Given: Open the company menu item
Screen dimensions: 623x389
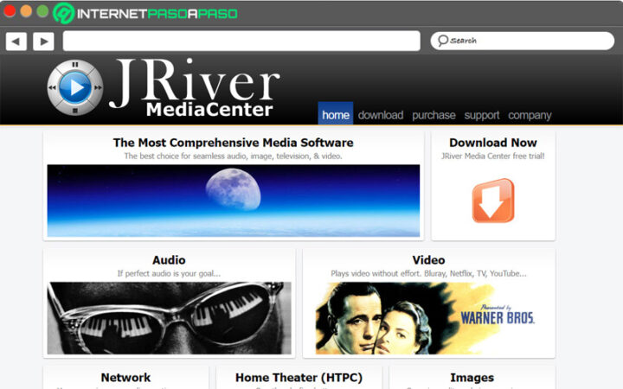Looking at the screenshot, I should click(x=530, y=115).
